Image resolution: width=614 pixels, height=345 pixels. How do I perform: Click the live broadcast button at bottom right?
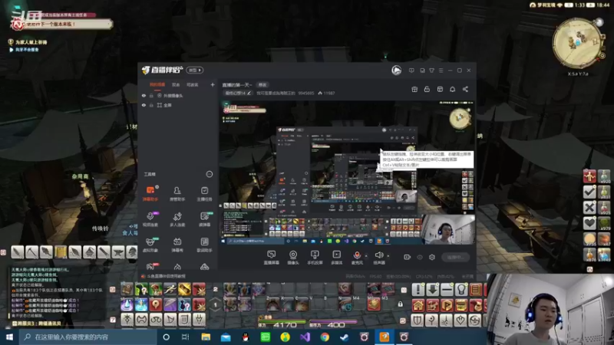(455, 257)
